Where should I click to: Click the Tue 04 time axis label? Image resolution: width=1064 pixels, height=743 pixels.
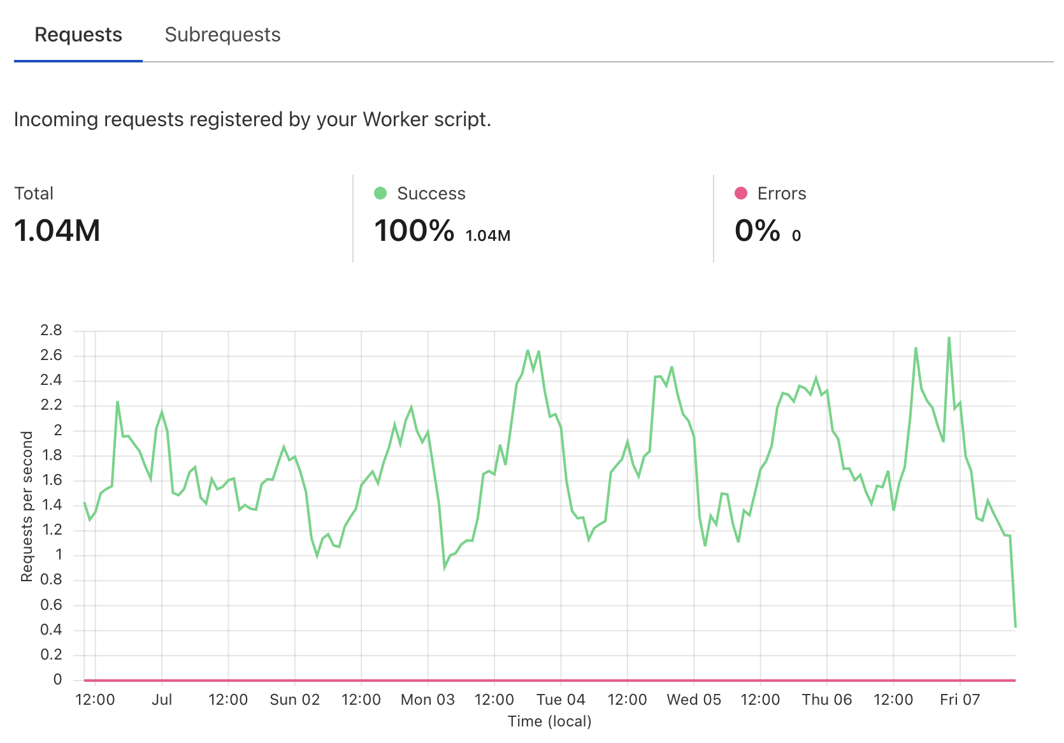click(561, 700)
